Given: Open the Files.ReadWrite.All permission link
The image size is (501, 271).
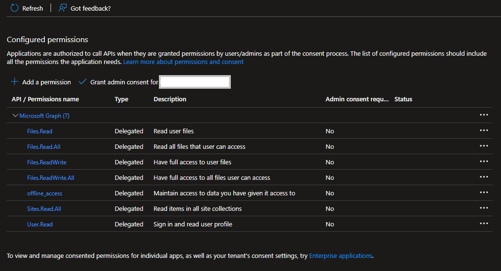Looking at the screenshot, I should coord(51,178).
